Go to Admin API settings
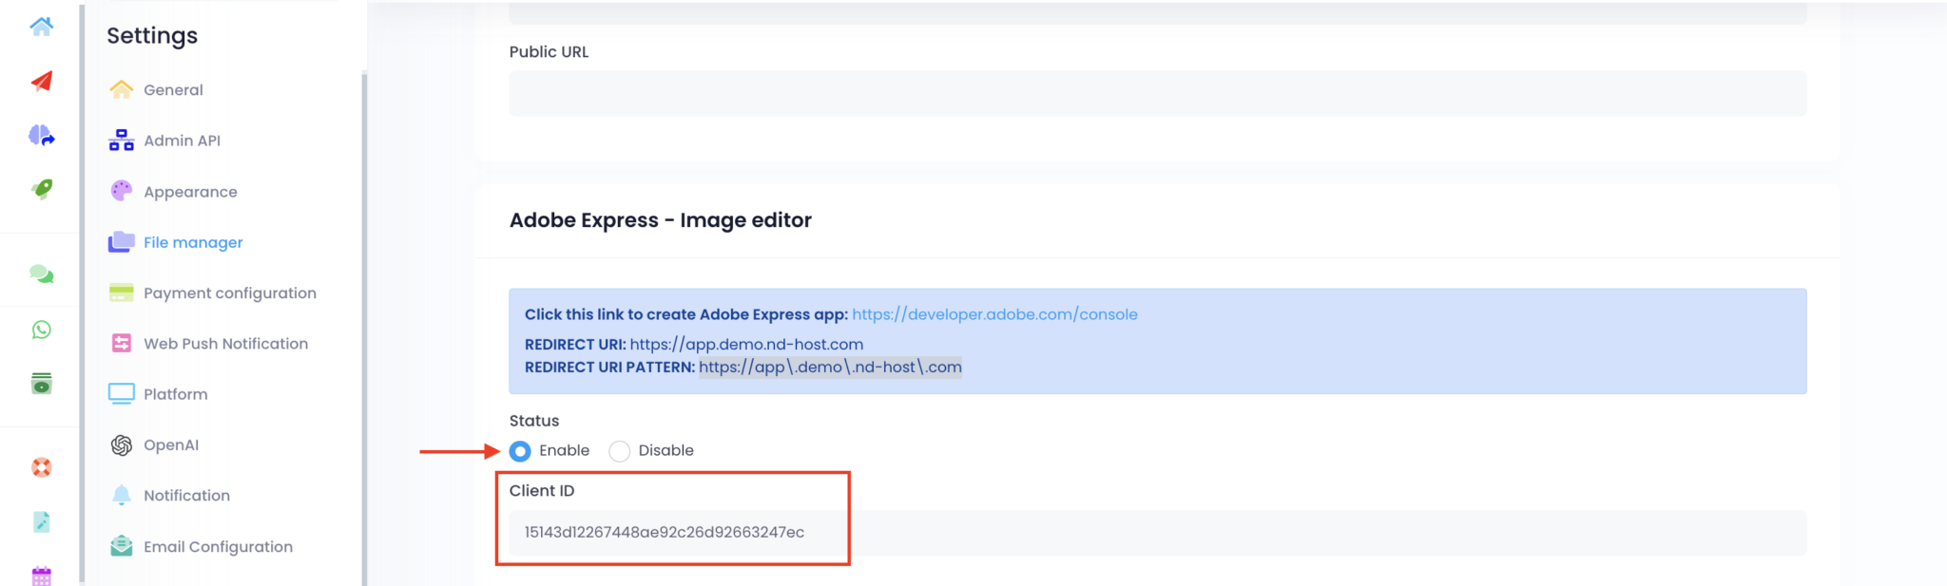 [182, 141]
